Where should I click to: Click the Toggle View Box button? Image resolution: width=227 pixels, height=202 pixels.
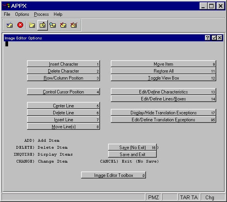tap(163, 78)
